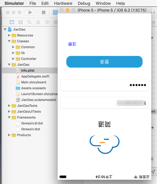Screen dimensions: 157x184
Task: Collapse the Classes folder triangle
Action: pyautogui.click(x=9, y=41)
